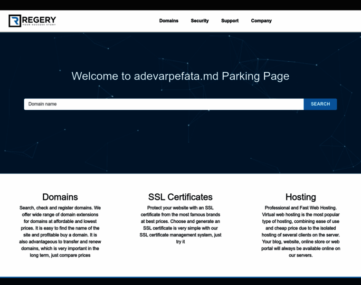Click the Regery square R logo icon
This screenshot has width=361, height=285.
(15, 21)
